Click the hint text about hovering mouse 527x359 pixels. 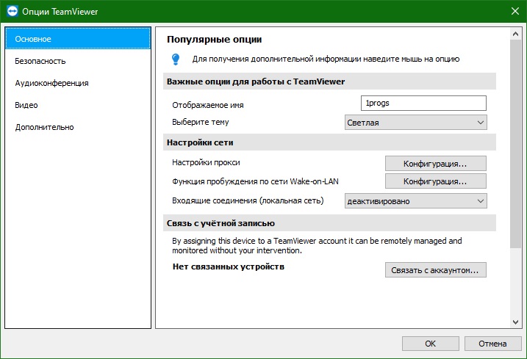[x=326, y=59]
